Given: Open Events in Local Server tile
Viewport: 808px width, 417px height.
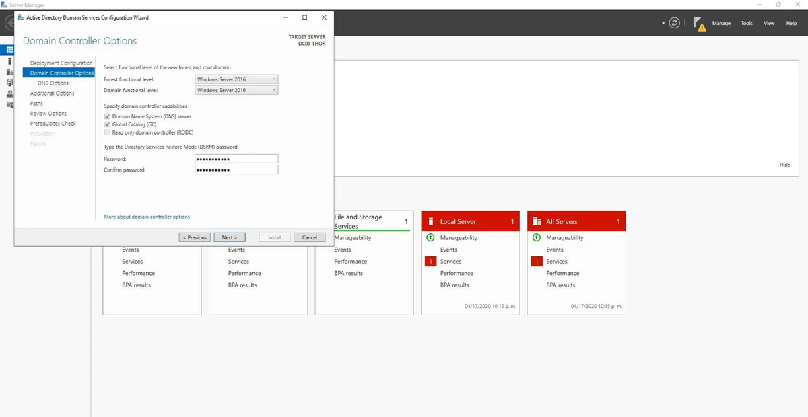Looking at the screenshot, I should 448,250.
